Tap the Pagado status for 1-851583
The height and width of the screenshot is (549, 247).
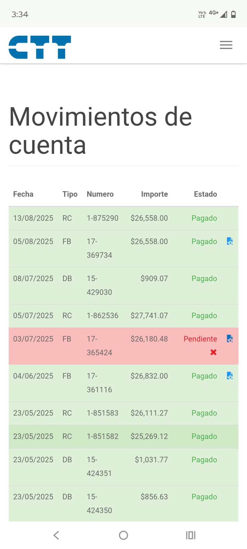coord(204,413)
